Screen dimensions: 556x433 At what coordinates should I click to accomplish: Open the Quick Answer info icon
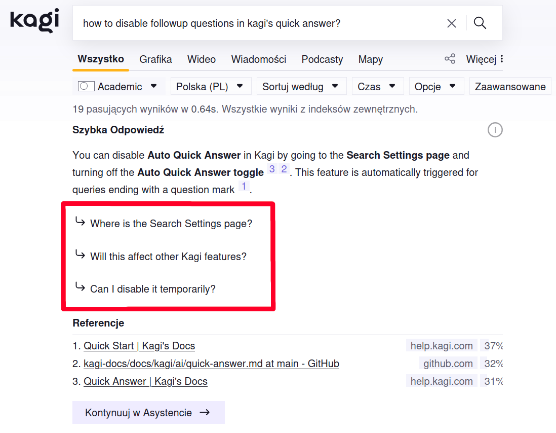(x=495, y=130)
